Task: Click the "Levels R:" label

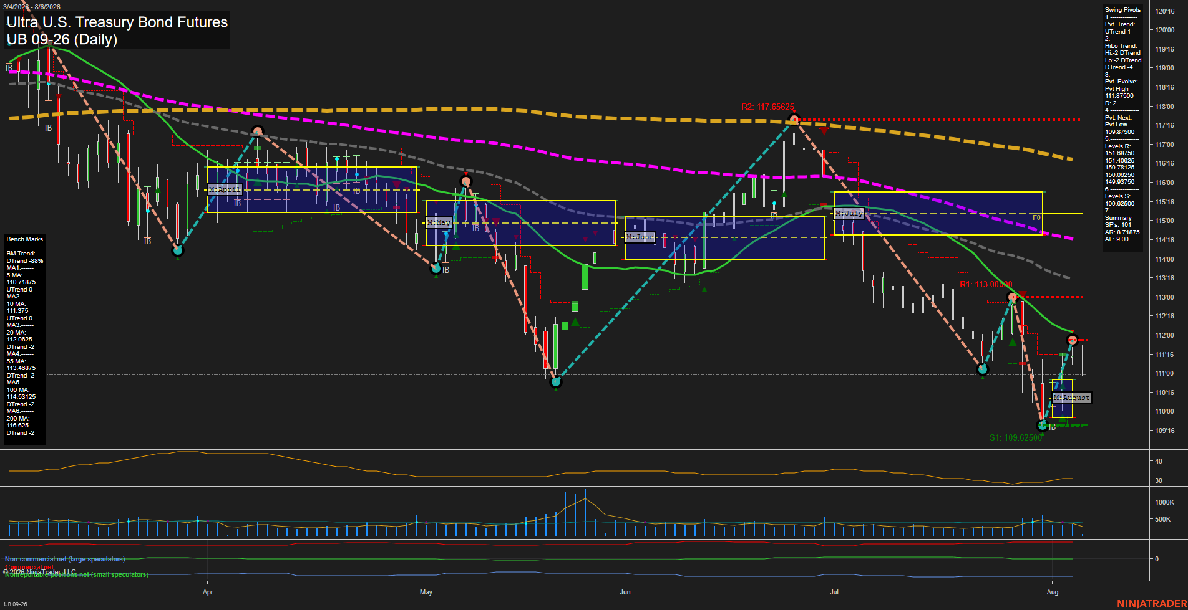Action: click(1117, 146)
